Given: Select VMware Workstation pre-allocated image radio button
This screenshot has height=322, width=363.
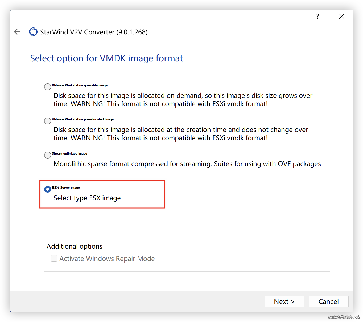Looking at the screenshot, I should (48, 121).
